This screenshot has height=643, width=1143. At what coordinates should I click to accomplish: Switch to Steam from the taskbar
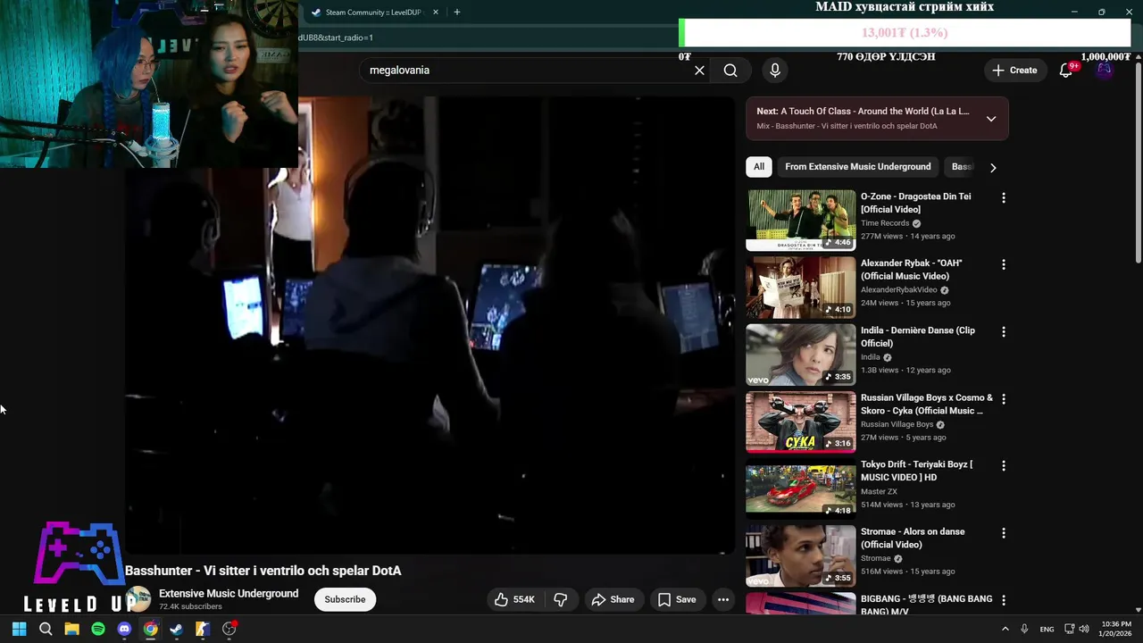pos(177,629)
